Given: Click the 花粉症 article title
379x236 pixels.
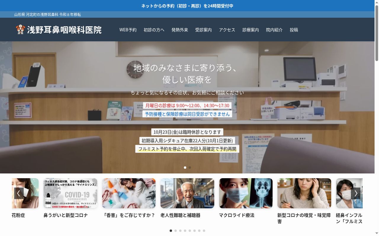Looking at the screenshot, I should 18,215.
